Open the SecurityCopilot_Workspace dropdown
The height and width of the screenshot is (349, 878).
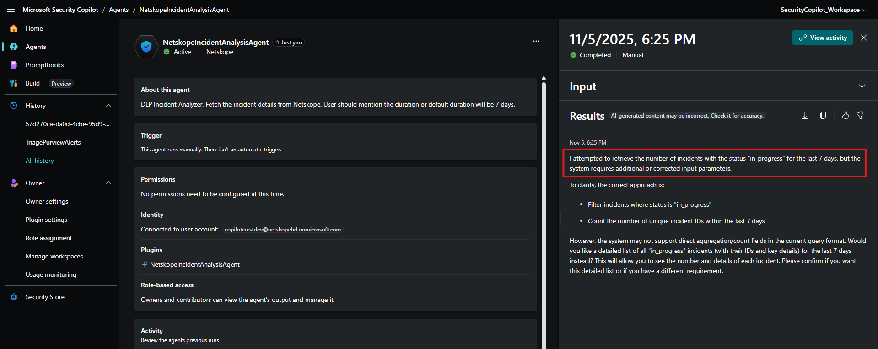click(823, 10)
